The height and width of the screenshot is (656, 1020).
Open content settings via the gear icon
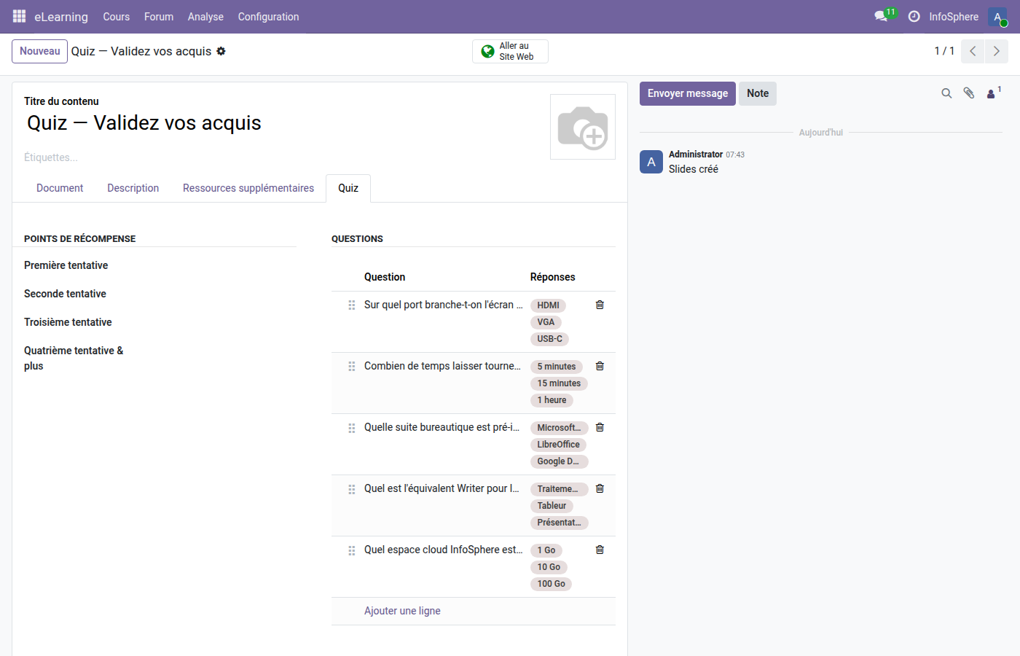click(x=220, y=51)
